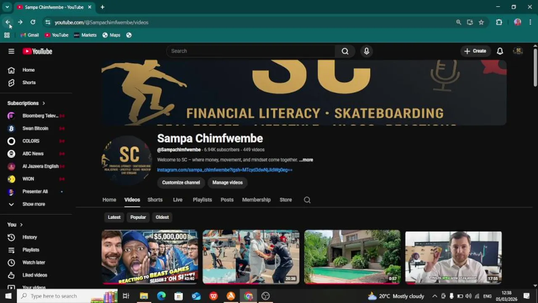Sort videos by Oldest
The image size is (538, 303).
162,217
